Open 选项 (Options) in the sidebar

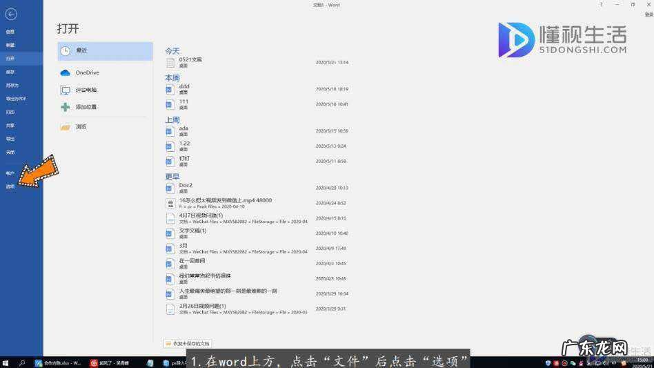[x=10, y=186]
